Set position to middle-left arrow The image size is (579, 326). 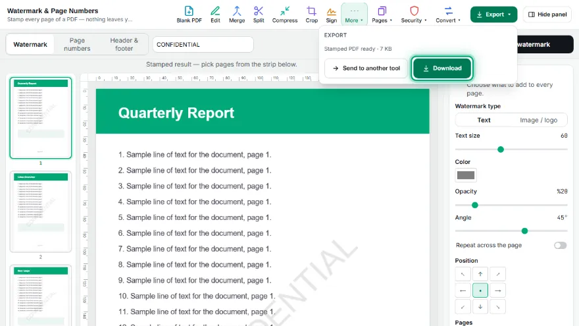463,290
